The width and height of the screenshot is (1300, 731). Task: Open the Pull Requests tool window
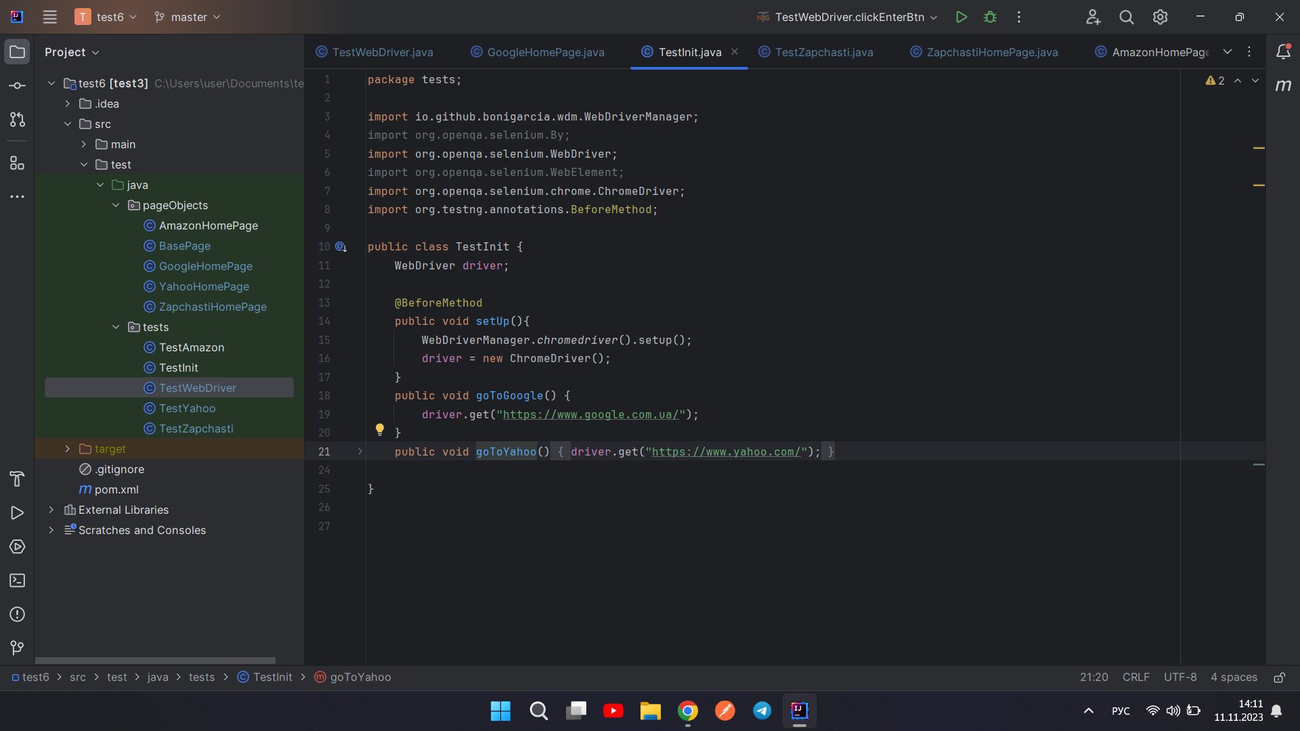(17, 120)
